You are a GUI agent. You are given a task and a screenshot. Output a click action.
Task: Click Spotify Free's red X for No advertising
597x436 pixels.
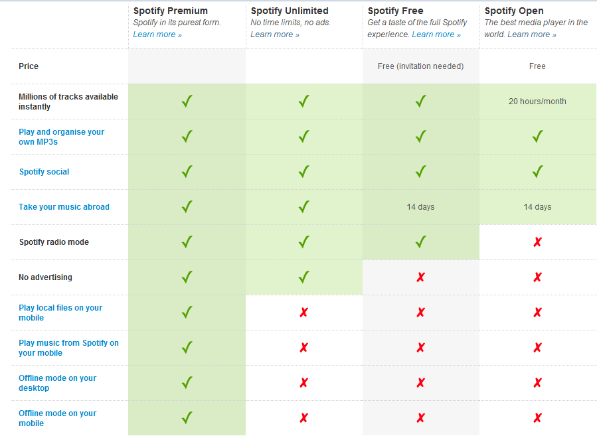(x=420, y=277)
